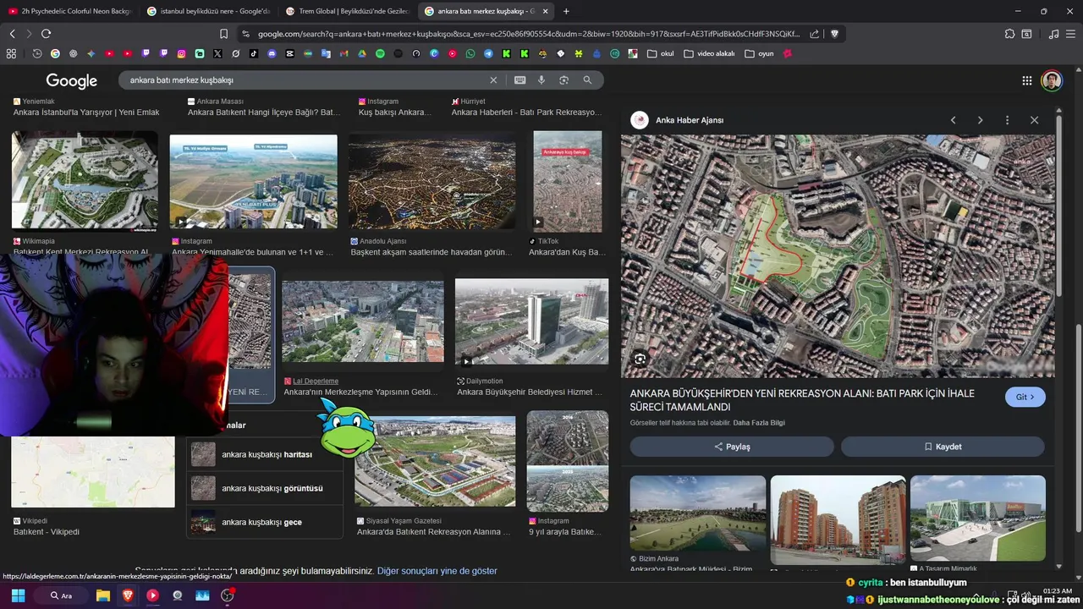Click the Git button in preview panel
1083x609 pixels.
click(1025, 397)
